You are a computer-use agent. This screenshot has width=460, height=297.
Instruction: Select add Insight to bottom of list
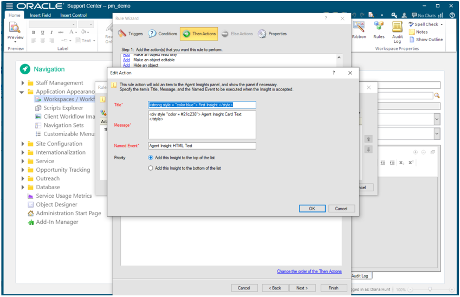(x=151, y=168)
